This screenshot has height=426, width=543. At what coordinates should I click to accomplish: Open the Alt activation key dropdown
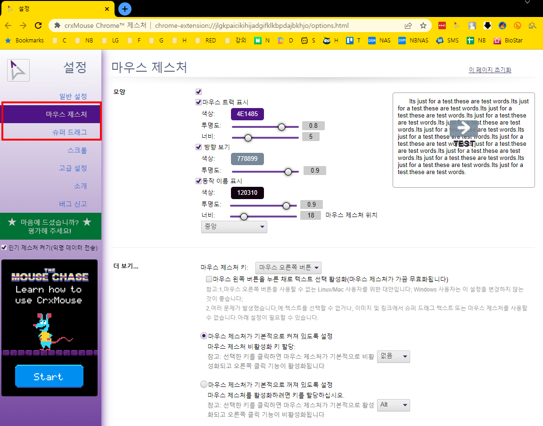[393, 405]
